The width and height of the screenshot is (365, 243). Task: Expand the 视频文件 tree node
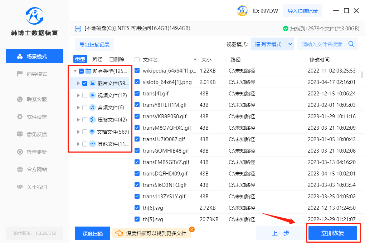point(78,95)
